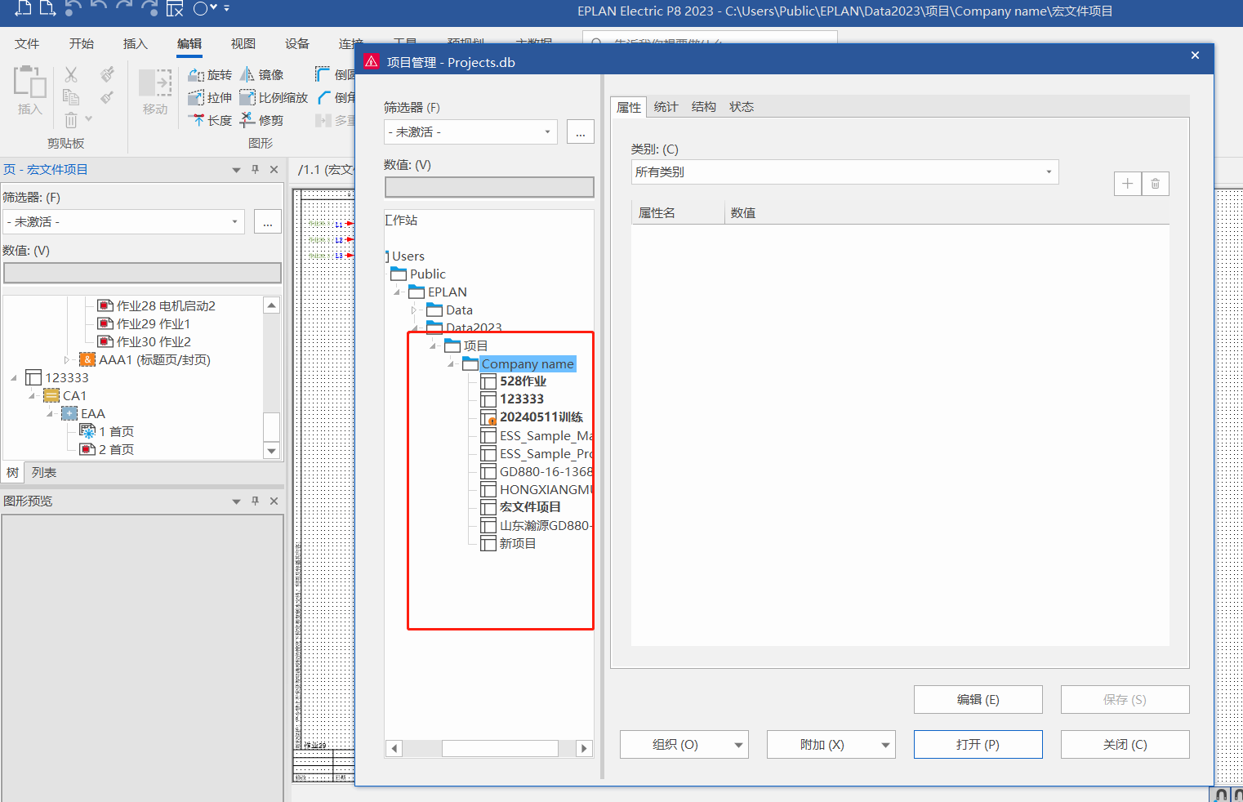Open the 文件 menu tab

coord(27,44)
